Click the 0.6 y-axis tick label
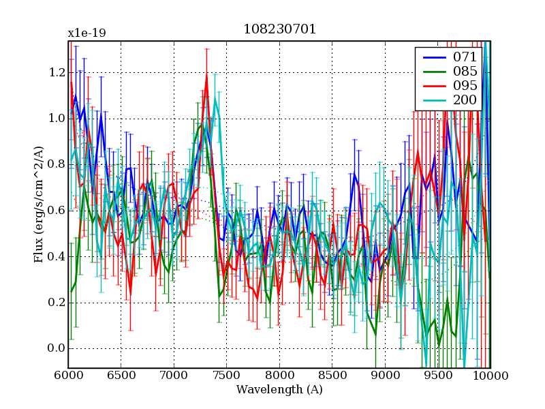The image size is (545, 409). pos(57,211)
